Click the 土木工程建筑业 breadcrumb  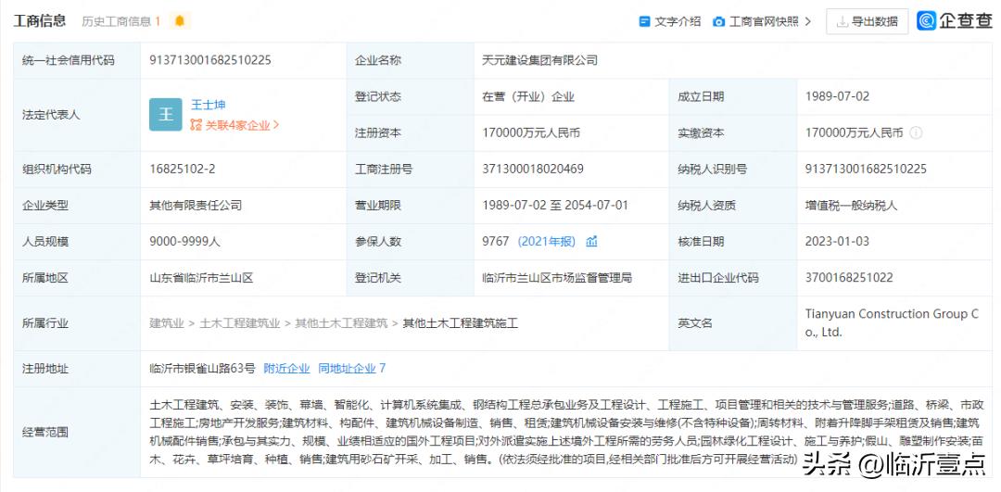pos(240,323)
